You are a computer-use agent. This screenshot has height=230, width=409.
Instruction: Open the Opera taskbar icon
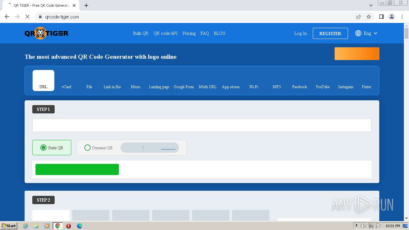(x=68, y=226)
